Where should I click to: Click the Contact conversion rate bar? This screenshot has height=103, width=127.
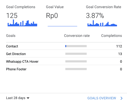[x=76, y=46]
